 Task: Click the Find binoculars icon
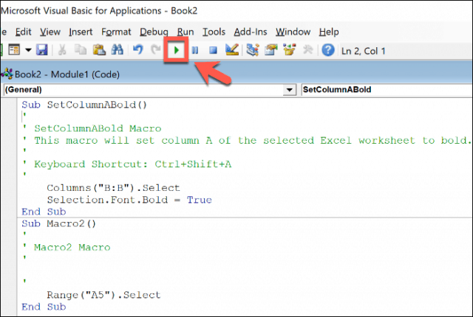tap(117, 50)
